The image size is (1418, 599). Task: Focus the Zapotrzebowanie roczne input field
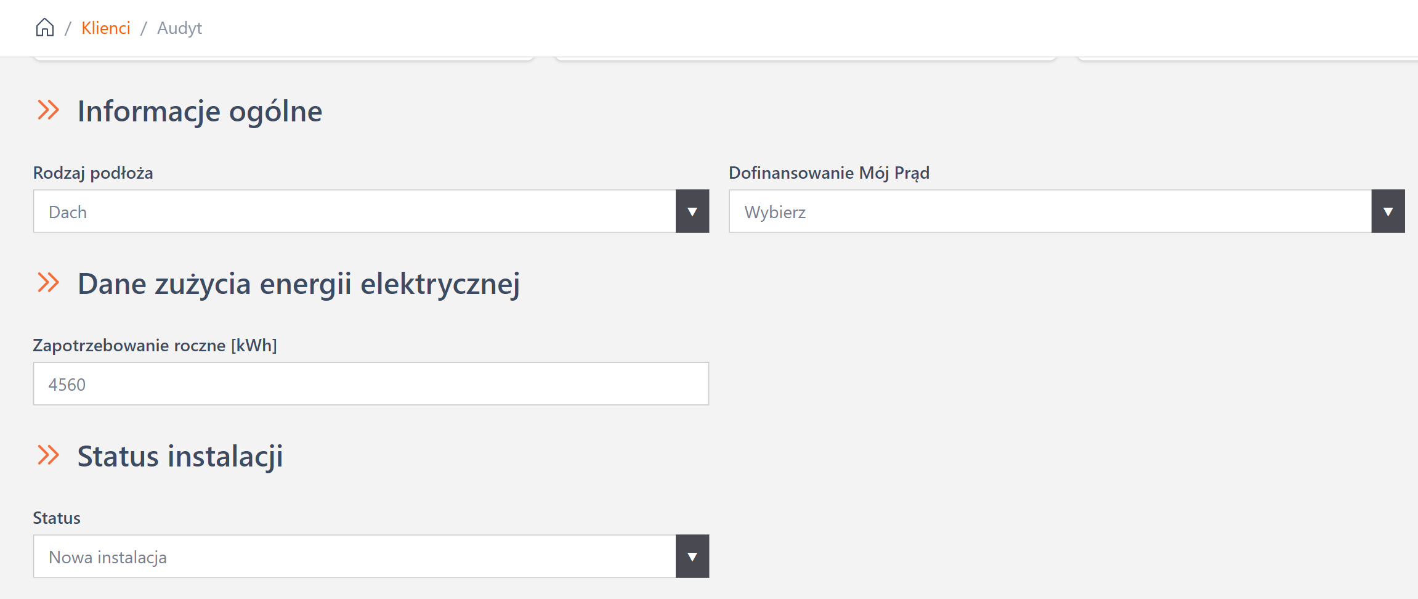pyautogui.click(x=371, y=384)
